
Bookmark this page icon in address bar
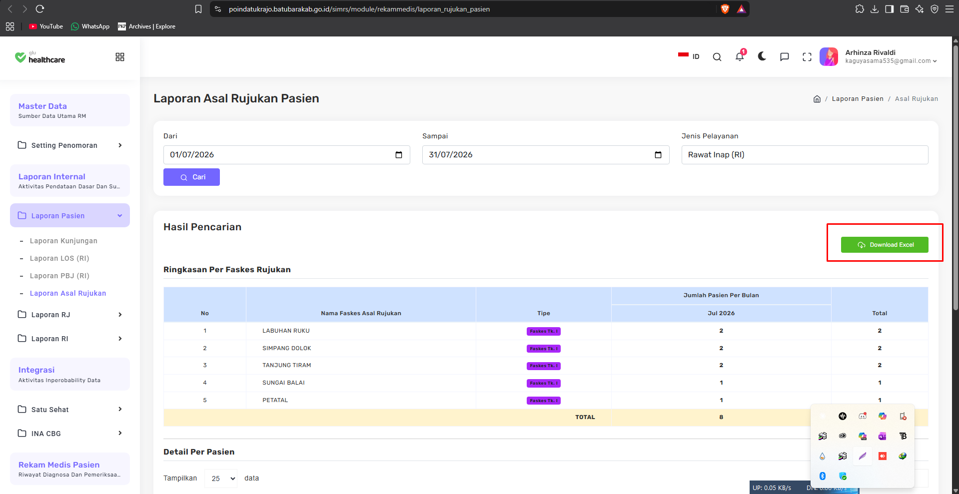pyautogui.click(x=198, y=9)
